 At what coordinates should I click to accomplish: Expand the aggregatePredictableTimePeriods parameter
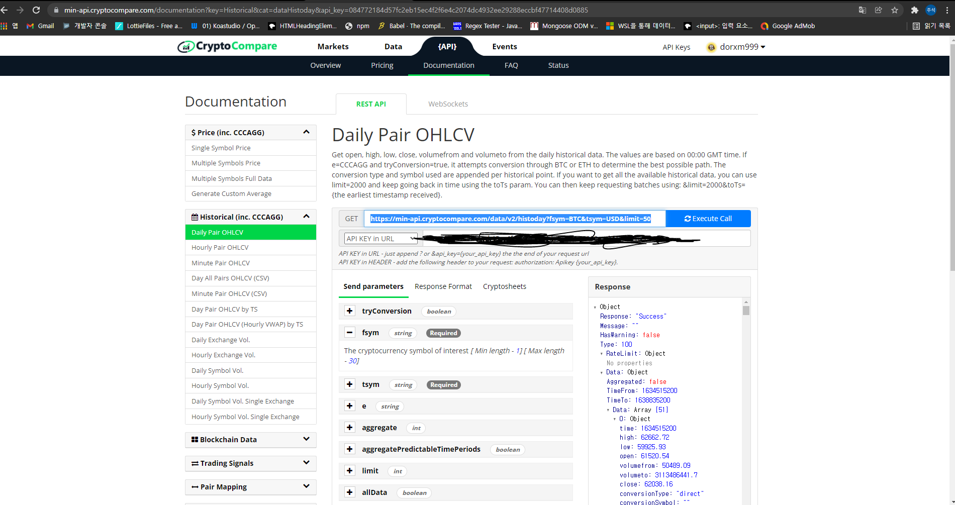(350, 449)
